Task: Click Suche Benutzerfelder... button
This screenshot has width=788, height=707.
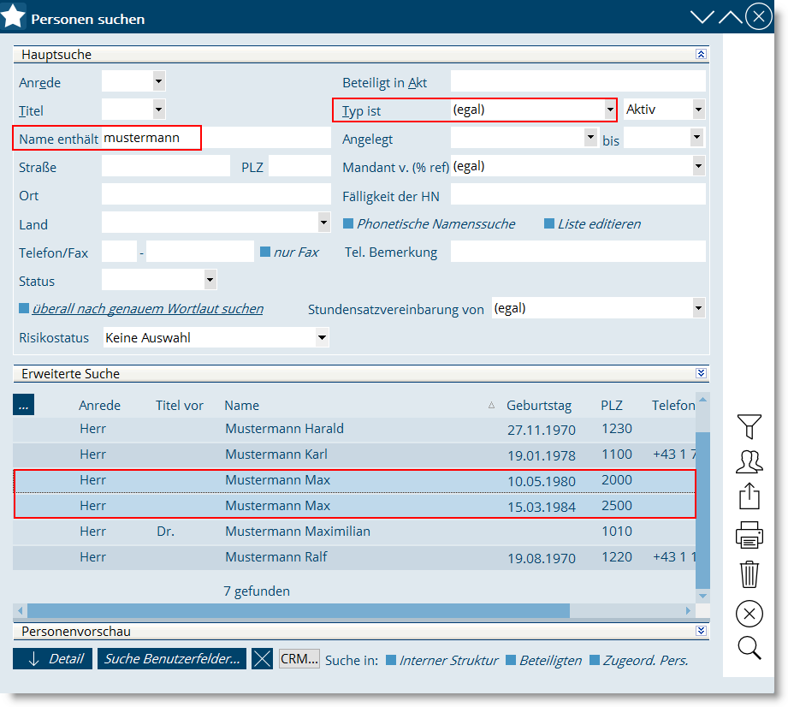Action: pyautogui.click(x=172, y=659)
